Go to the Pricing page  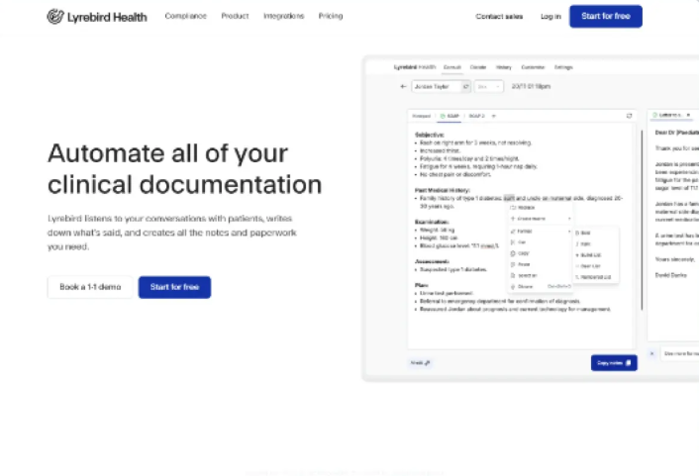(331, 16)
